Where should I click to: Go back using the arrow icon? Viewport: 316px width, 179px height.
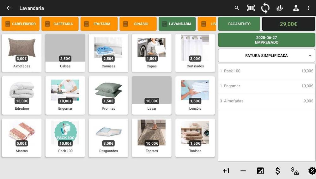(x=9, y=8)
